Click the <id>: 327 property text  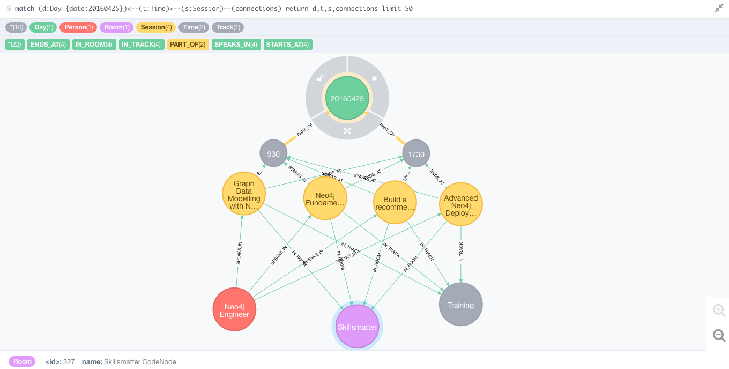[x=60, y=362]
